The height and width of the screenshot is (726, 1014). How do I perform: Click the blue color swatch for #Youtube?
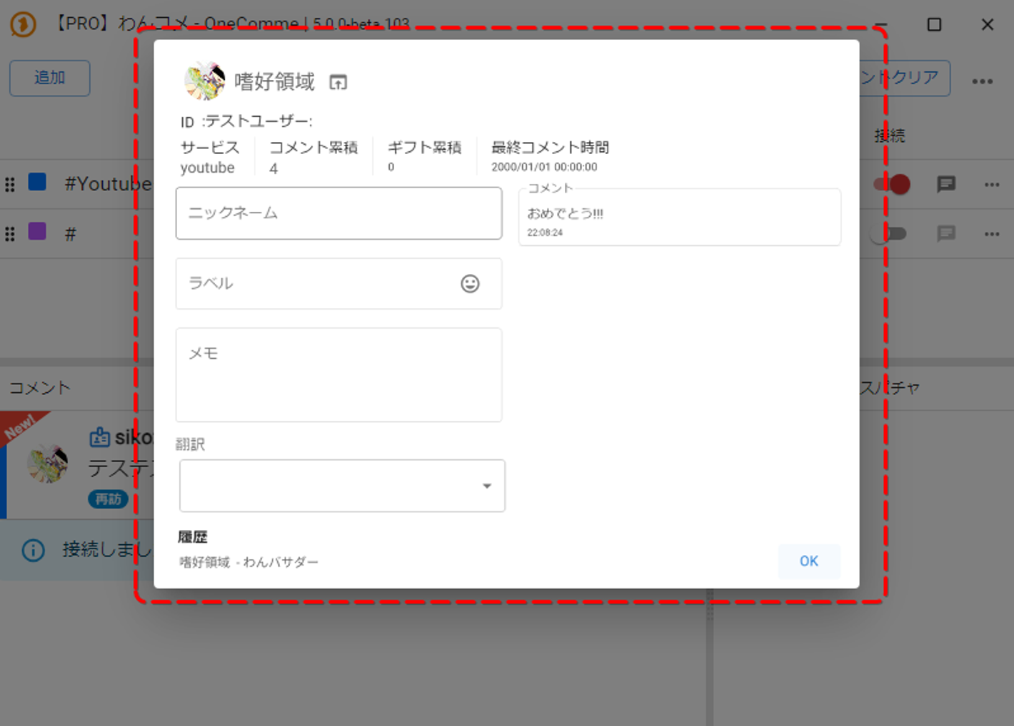click(37, 183)
